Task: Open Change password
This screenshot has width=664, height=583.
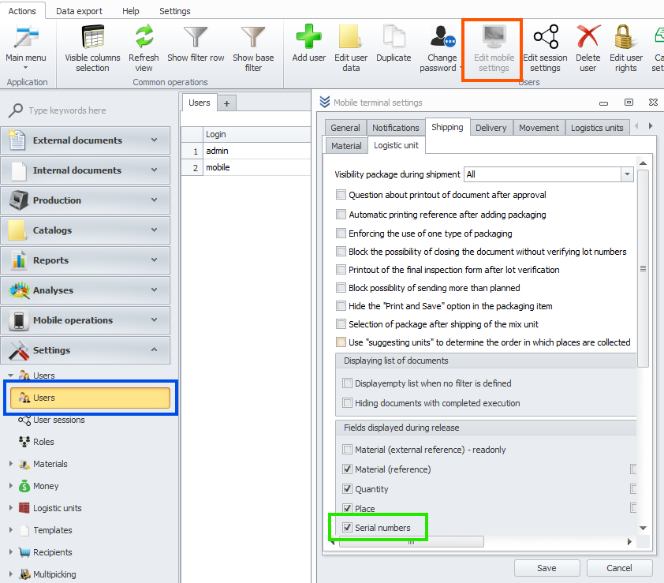Action: coord(442,47)
